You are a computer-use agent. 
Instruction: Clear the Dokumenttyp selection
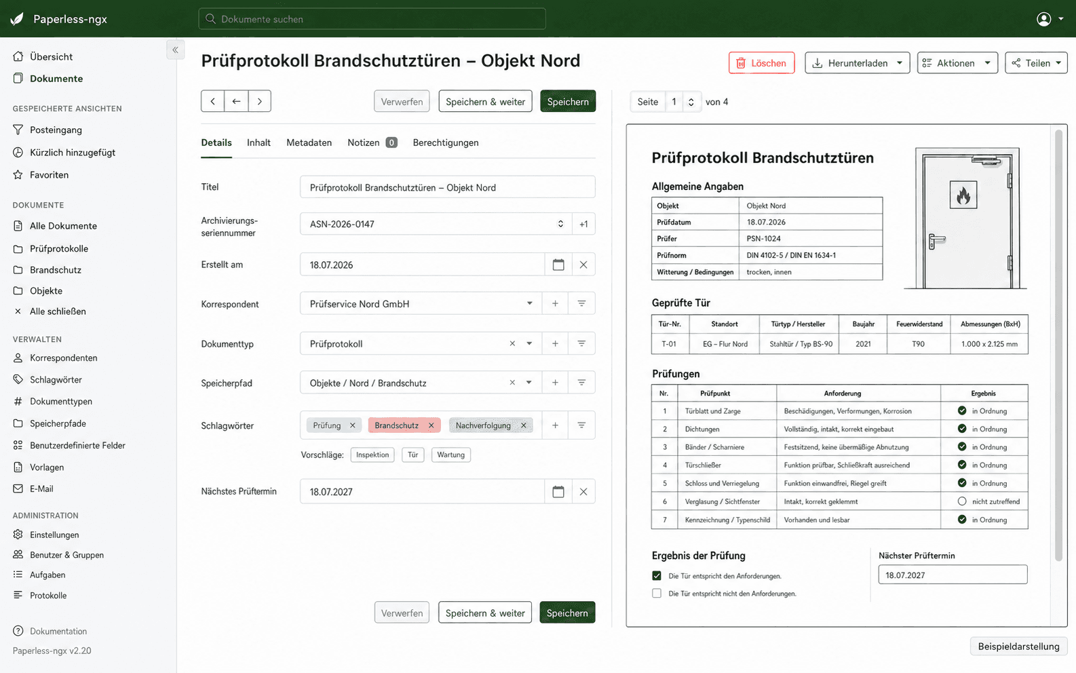click(512, 343)
